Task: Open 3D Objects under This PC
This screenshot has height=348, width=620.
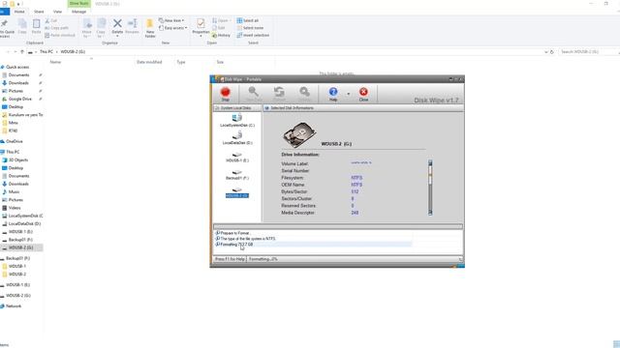Action: click(18, 159)
